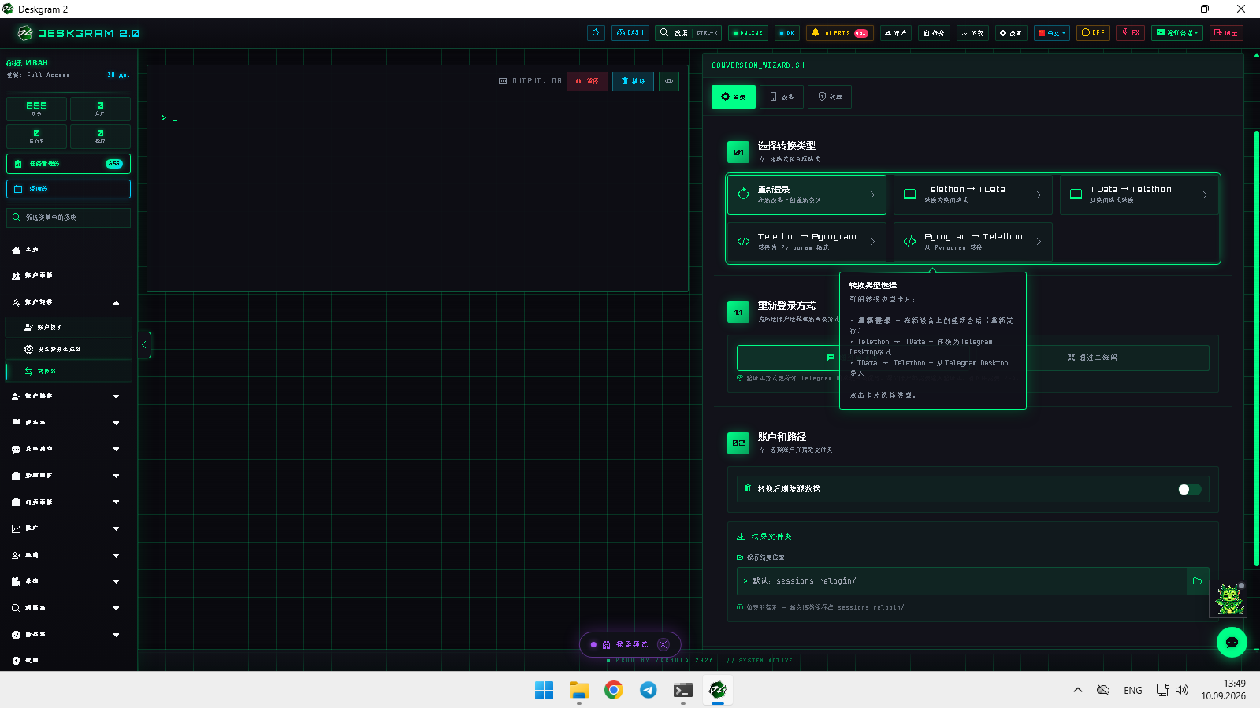Toggle the ONLINE status indicator
1260x708 pixels.
748,33
